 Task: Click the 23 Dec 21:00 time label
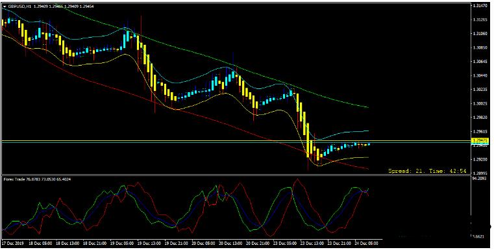340,244
